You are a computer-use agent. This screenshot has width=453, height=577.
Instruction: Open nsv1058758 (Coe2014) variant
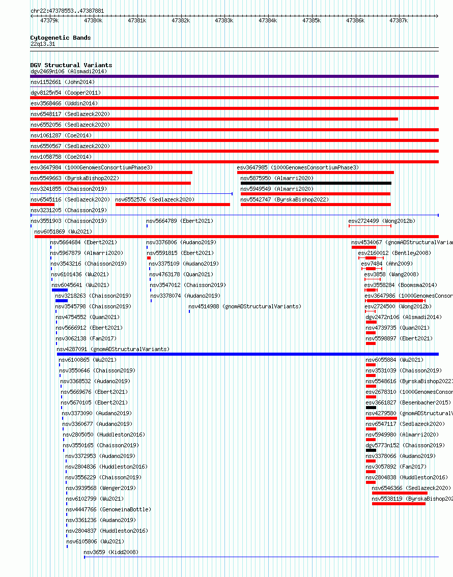61,157
